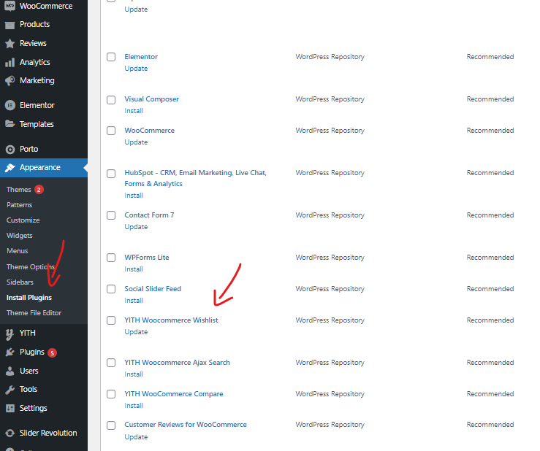Click the Reviews star icon
The width and height of the screenshot is (540, 451).
[10, 43]
